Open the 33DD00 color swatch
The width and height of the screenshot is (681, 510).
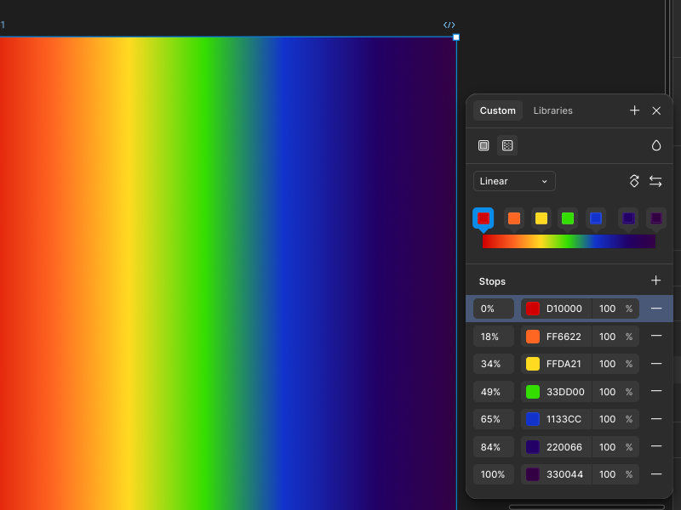pos(533,392)
